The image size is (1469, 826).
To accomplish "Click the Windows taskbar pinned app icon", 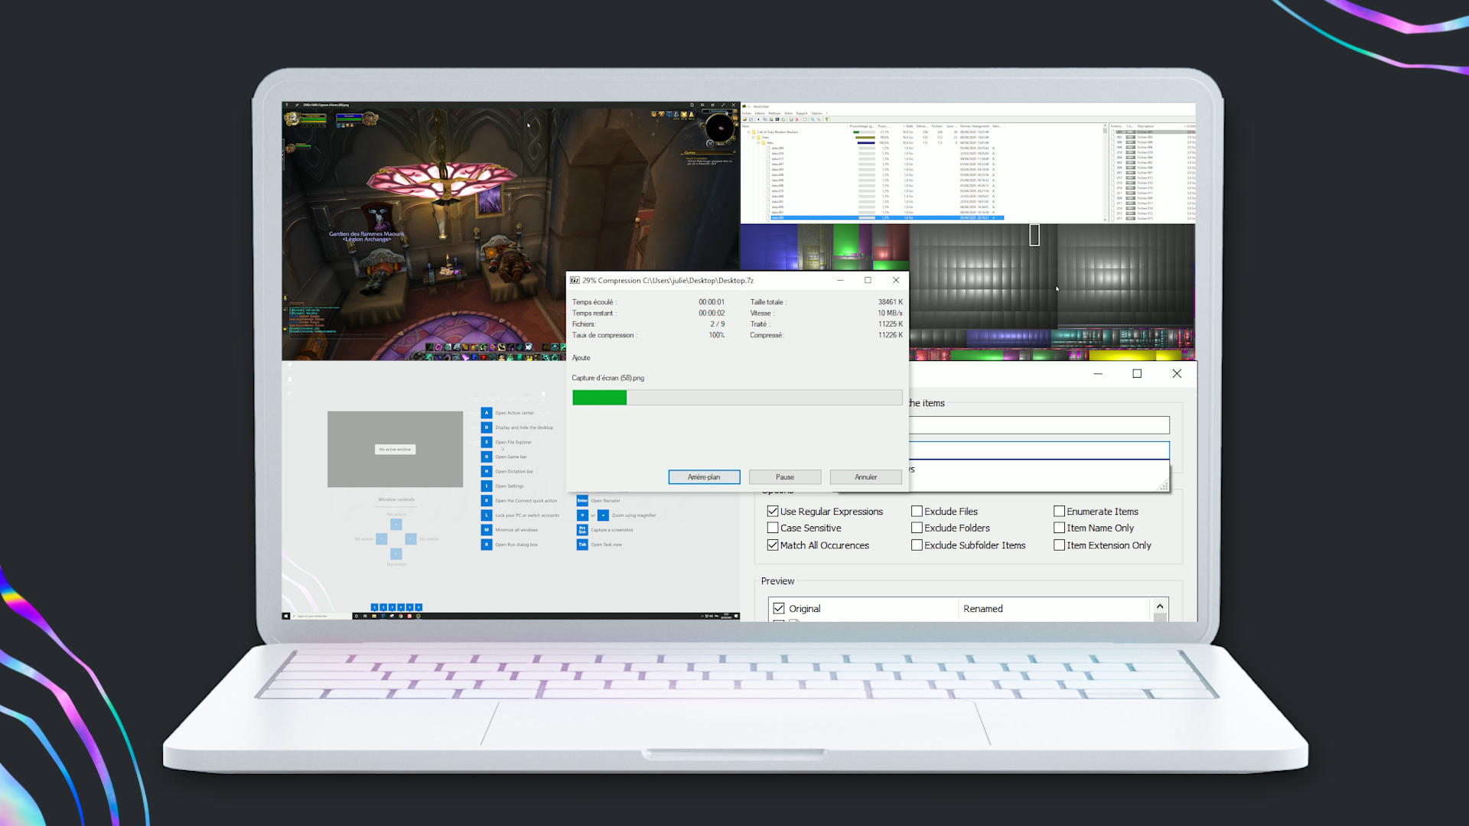I will (373, 616).
